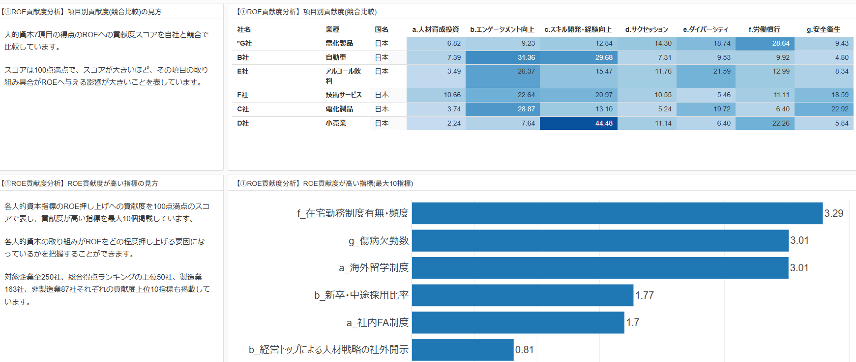
Task: Click the a_社内FA制度 bar labeled 1.7
Action: pyautogui.click(x=518, y=322)
